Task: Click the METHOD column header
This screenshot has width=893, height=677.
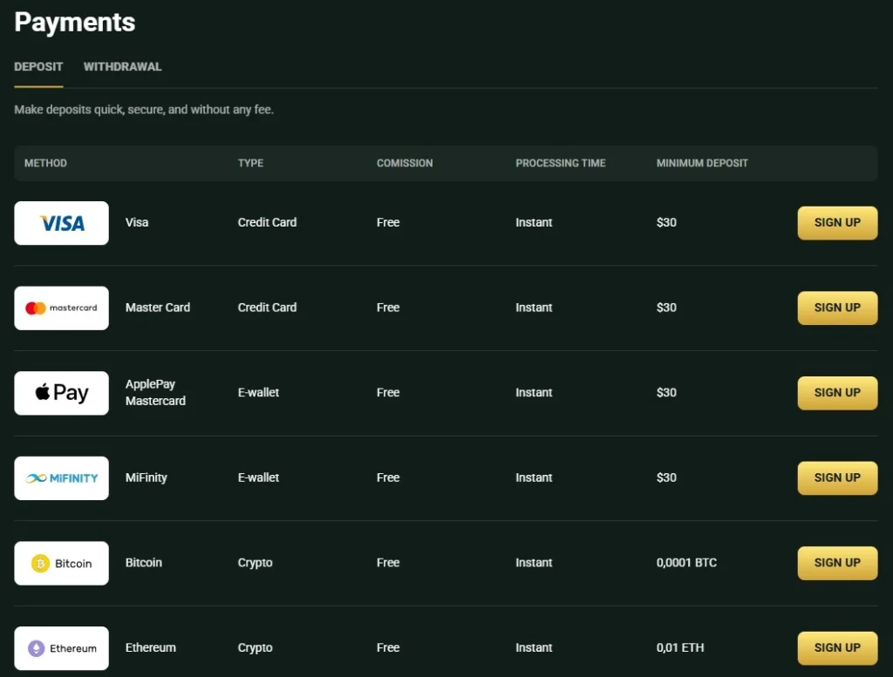Action: click(45, 163)
